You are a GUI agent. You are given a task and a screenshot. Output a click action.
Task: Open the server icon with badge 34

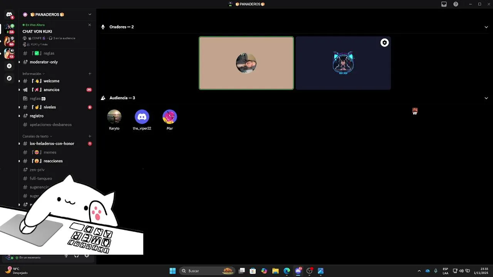pyautogui.click(x=9, y=28)
